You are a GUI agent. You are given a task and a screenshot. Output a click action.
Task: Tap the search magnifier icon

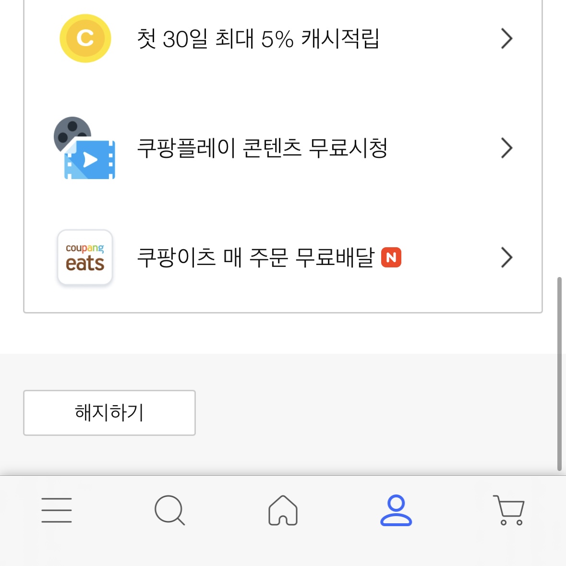[169, 510]
